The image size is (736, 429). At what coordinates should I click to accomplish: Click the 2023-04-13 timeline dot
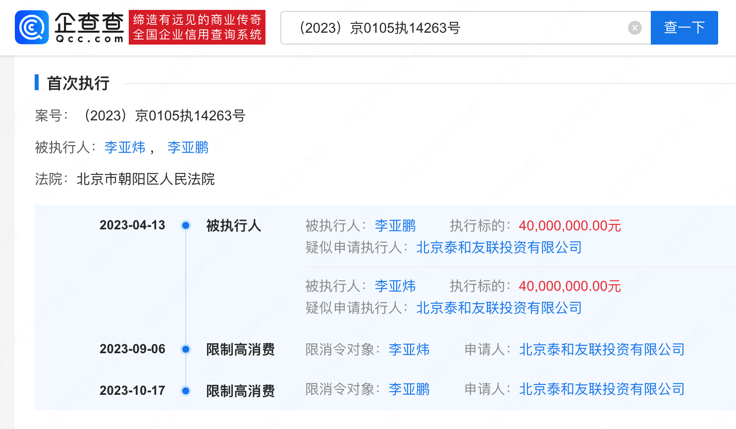(186, 225)
